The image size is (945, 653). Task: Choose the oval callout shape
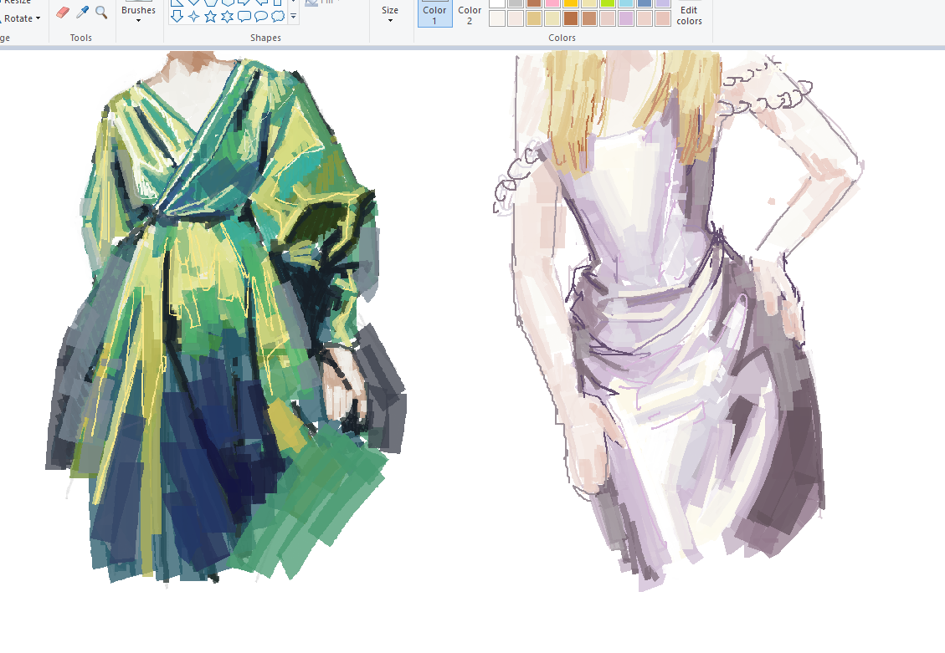(261, 16)
